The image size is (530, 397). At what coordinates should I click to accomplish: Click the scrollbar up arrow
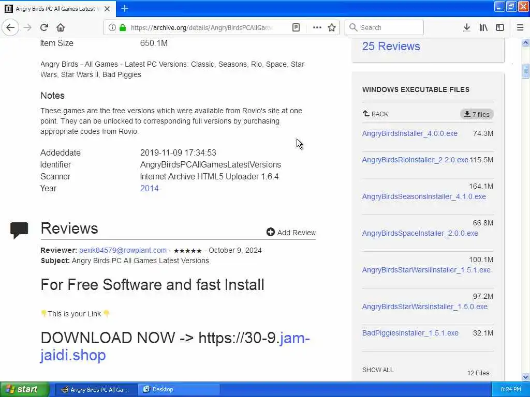(525, 42)
